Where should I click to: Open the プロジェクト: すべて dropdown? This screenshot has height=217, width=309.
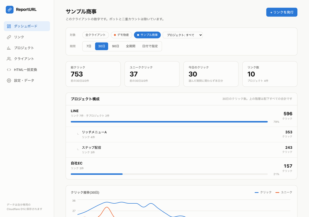point(183,35)
